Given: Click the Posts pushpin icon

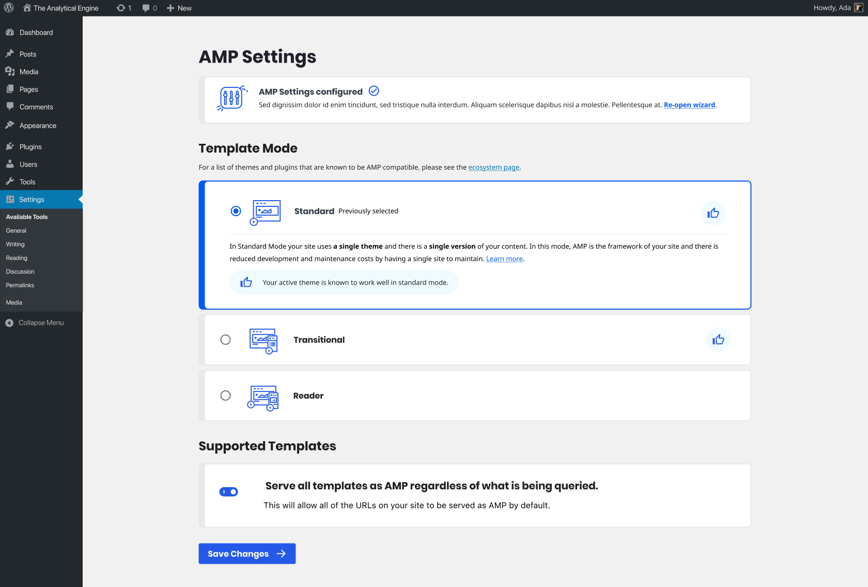Looking at the screenshot, I should (x=10, y=54).
